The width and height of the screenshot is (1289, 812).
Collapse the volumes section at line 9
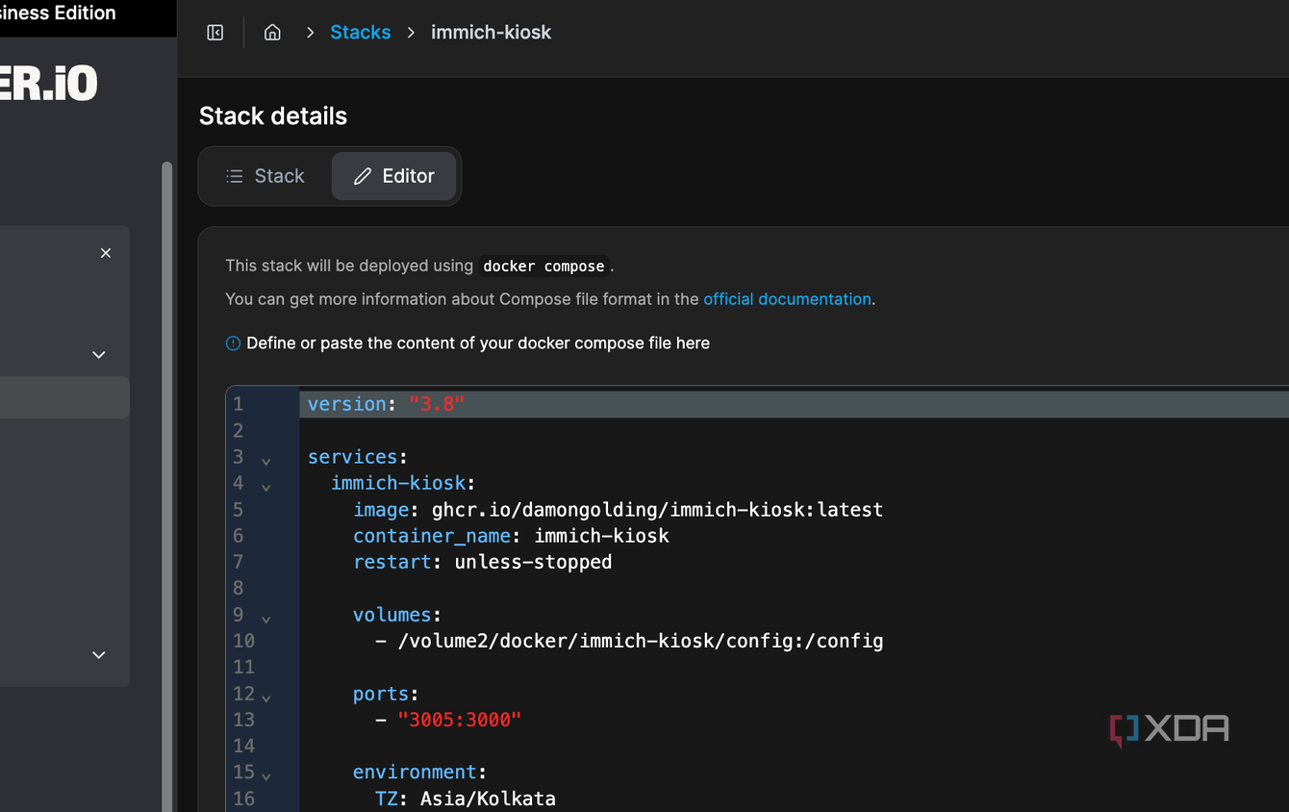point(266,619)
